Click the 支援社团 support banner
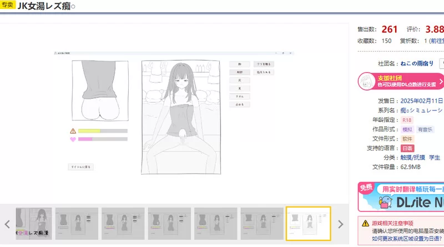 click(x=401, y=81)
